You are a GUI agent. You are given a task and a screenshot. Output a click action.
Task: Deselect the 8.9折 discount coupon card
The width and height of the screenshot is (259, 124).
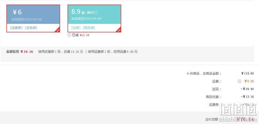94,18
